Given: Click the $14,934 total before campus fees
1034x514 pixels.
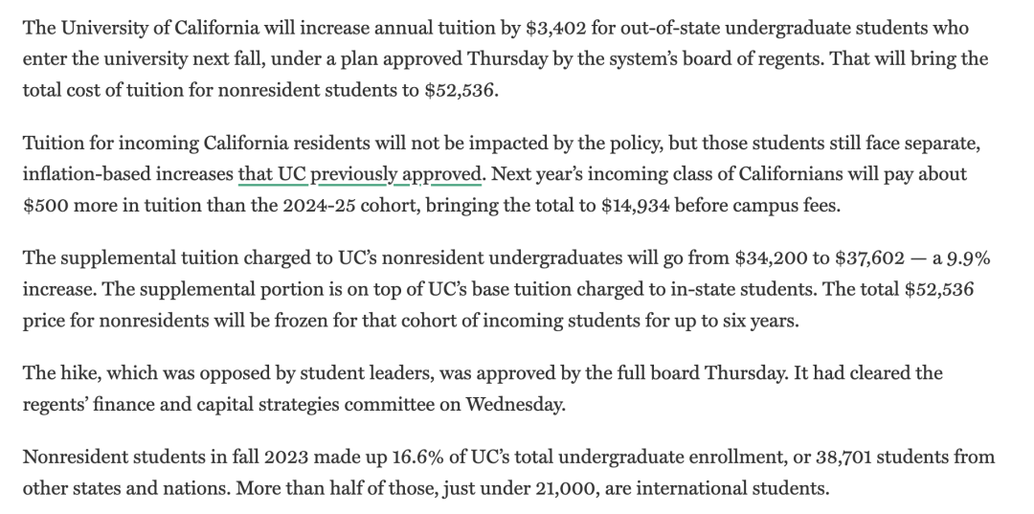Looking at the screenshot, I should tap(636, 206).
